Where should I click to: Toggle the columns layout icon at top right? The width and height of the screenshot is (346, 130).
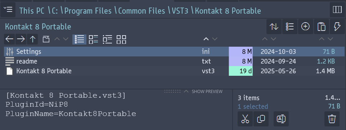coord(337,10)
